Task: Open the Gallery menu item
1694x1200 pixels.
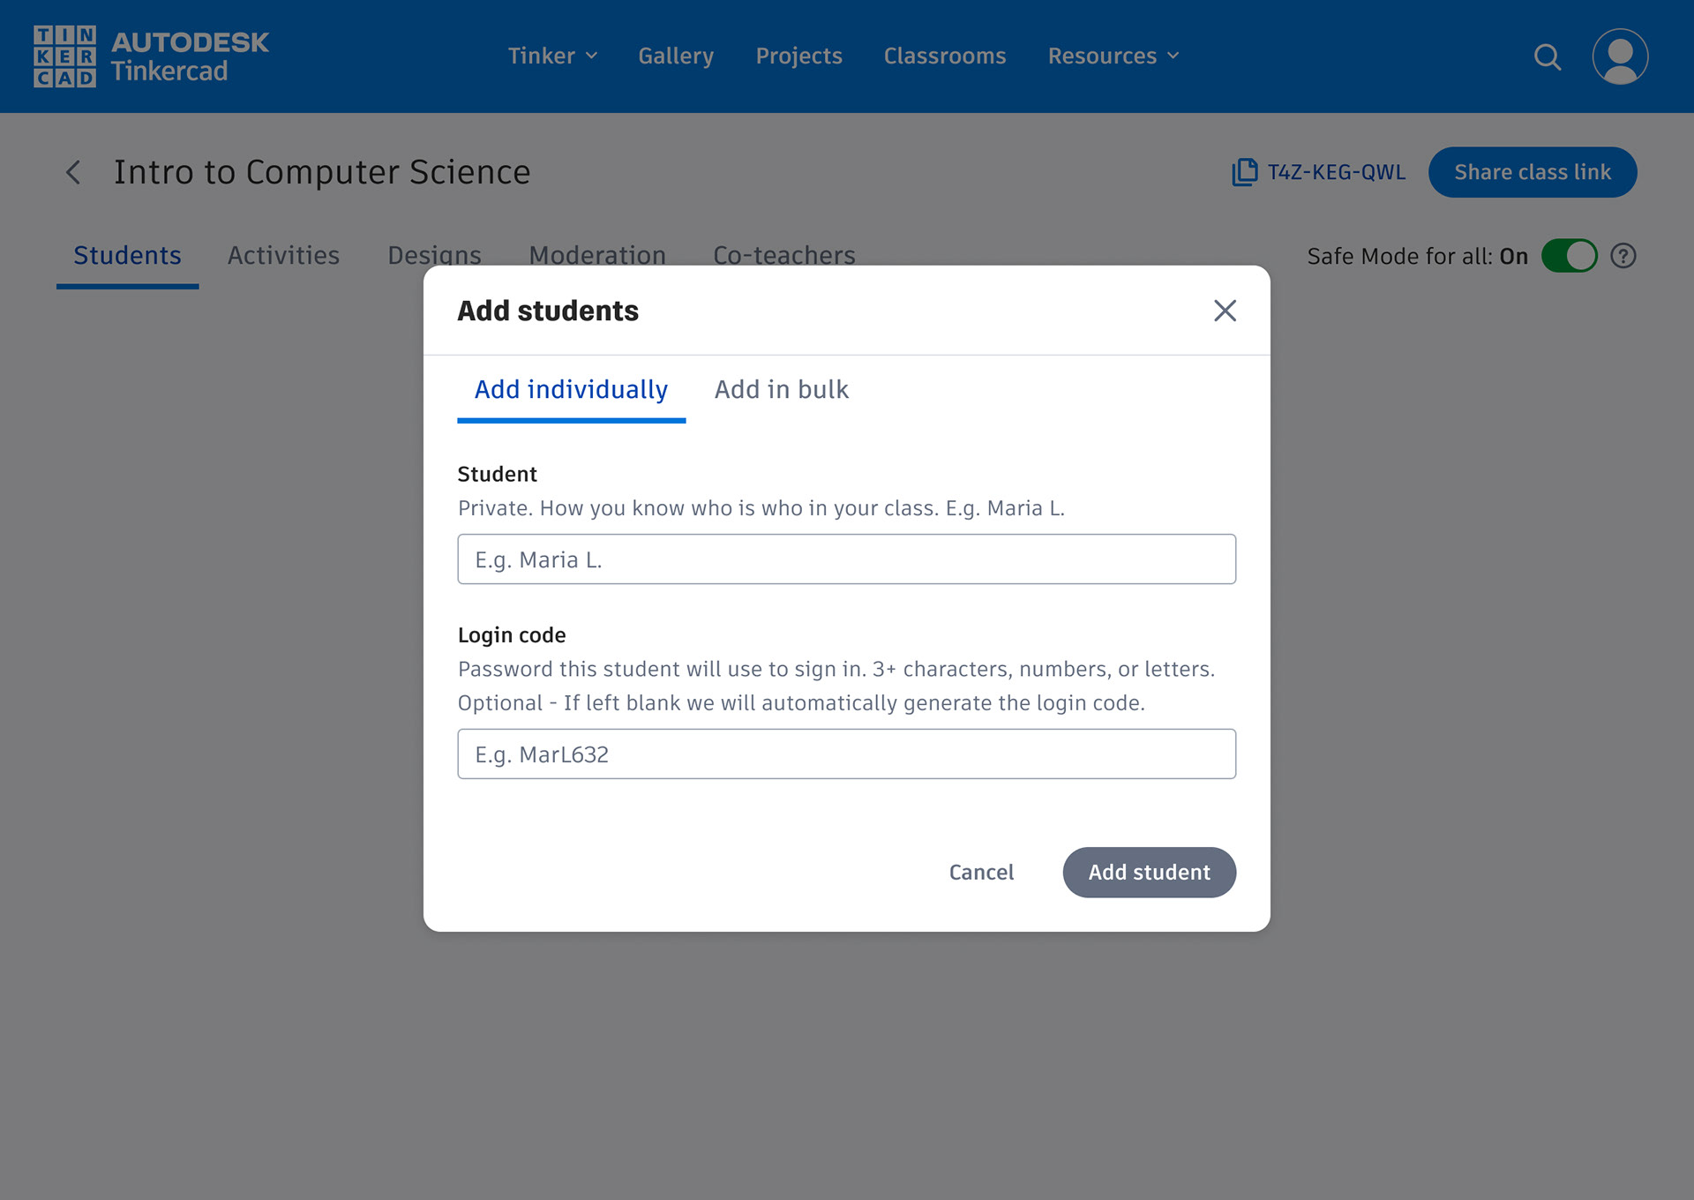Action: coord(676,56)
